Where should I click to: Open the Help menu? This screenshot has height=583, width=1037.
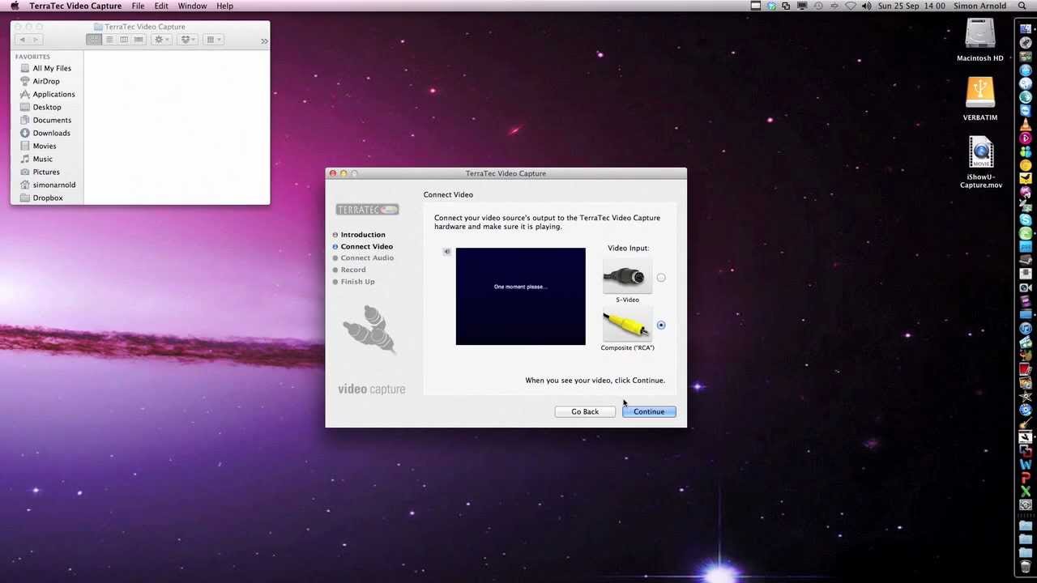[224, 6]
